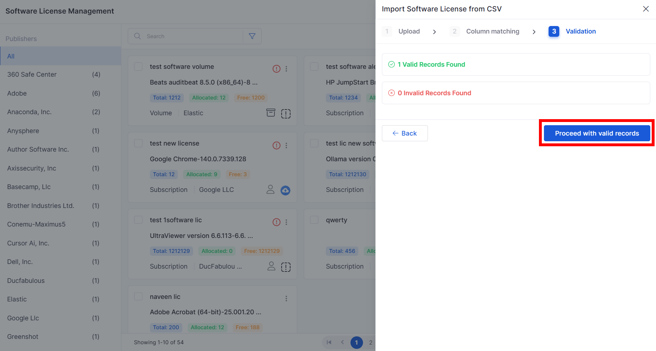This screenshot has width=656, height=351.
Task: Open three-dot menu for naveen lic
Action: [x=286, y=299]
